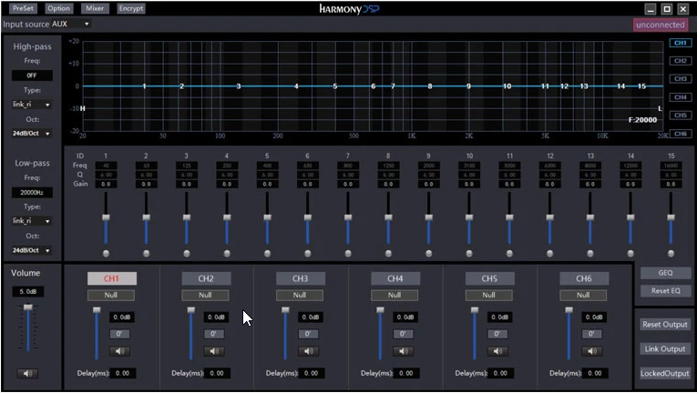The width and height of the screenshot is (697, 393).
Task: Open High-pass Oct 24dB/Oct dropdown
Action: click(31, 133)
